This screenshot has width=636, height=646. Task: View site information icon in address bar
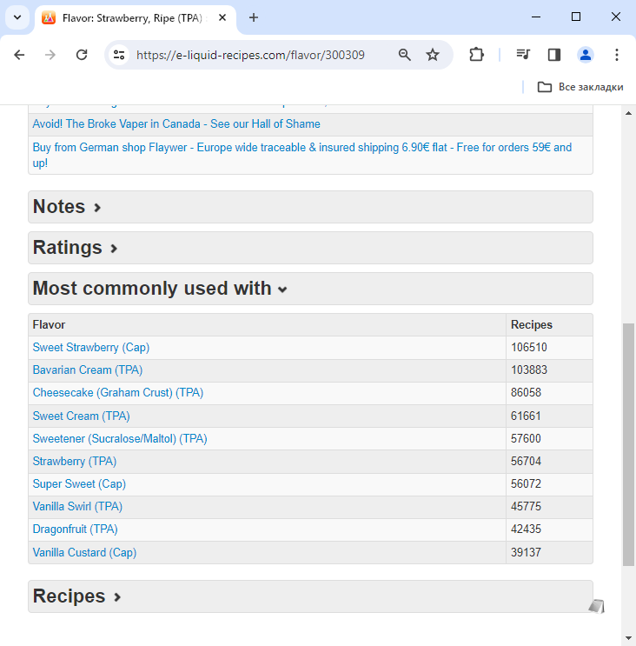pyautogui.click(x=119, y=55)
